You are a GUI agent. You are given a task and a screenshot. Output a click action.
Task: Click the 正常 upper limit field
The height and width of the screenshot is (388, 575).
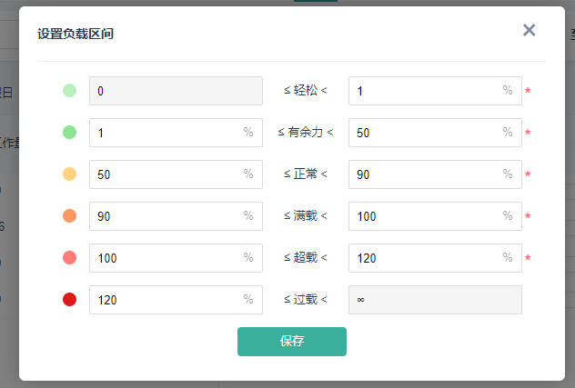point(425,174)
